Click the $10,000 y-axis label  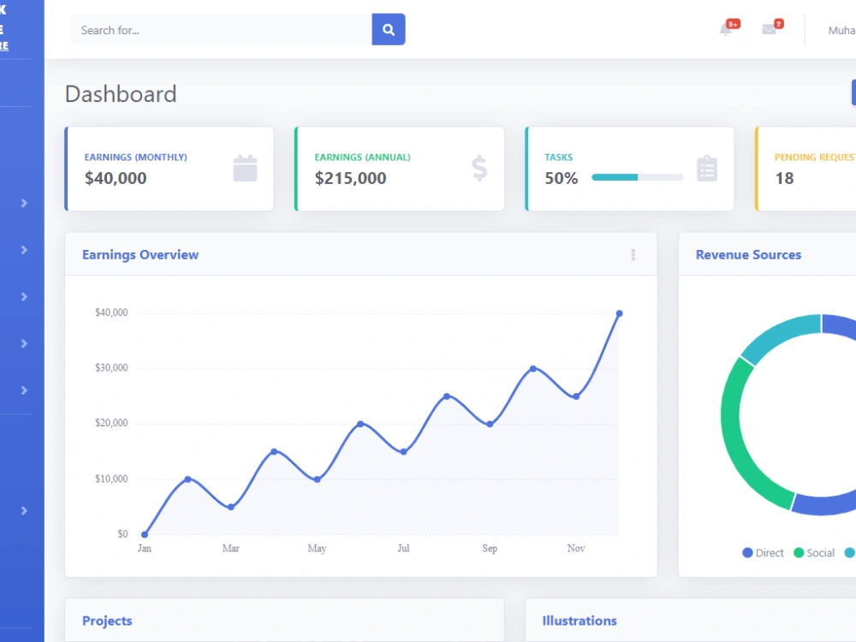(x=111, y=479)
